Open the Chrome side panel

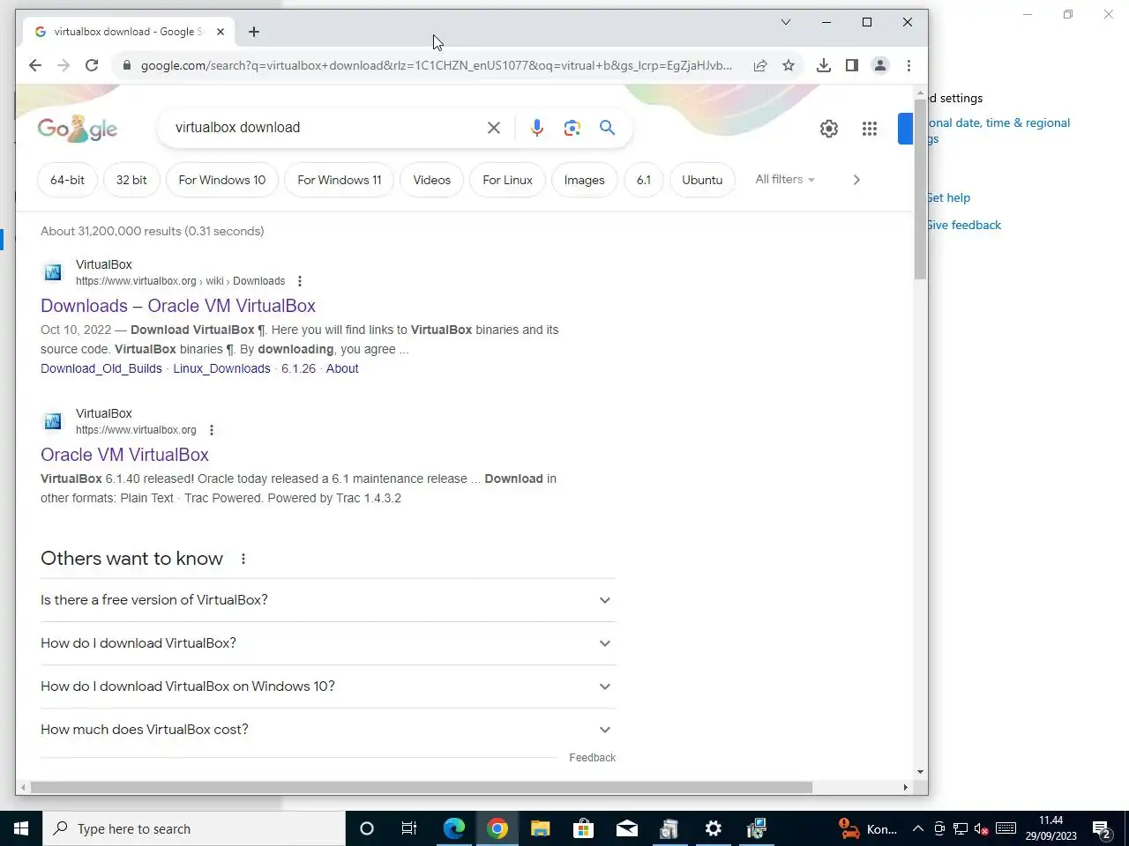click(852, 65)
